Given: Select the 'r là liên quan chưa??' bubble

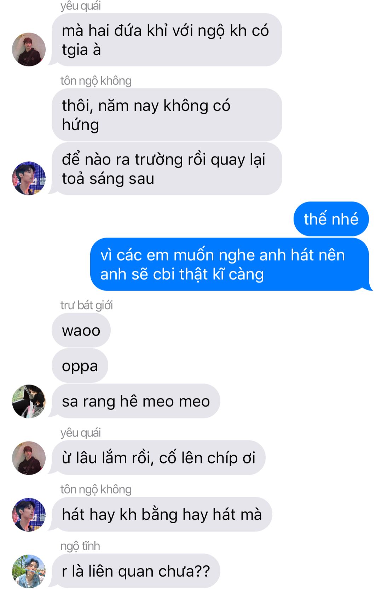Looking at the screenshot, I should point(136,571).
